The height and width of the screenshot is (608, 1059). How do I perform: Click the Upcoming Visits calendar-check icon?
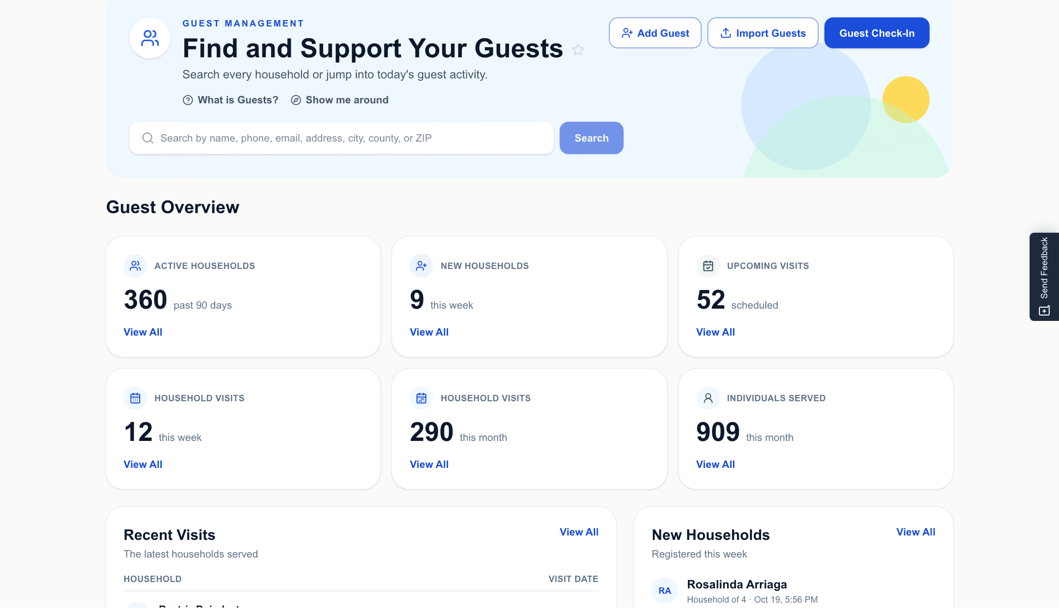708,266
